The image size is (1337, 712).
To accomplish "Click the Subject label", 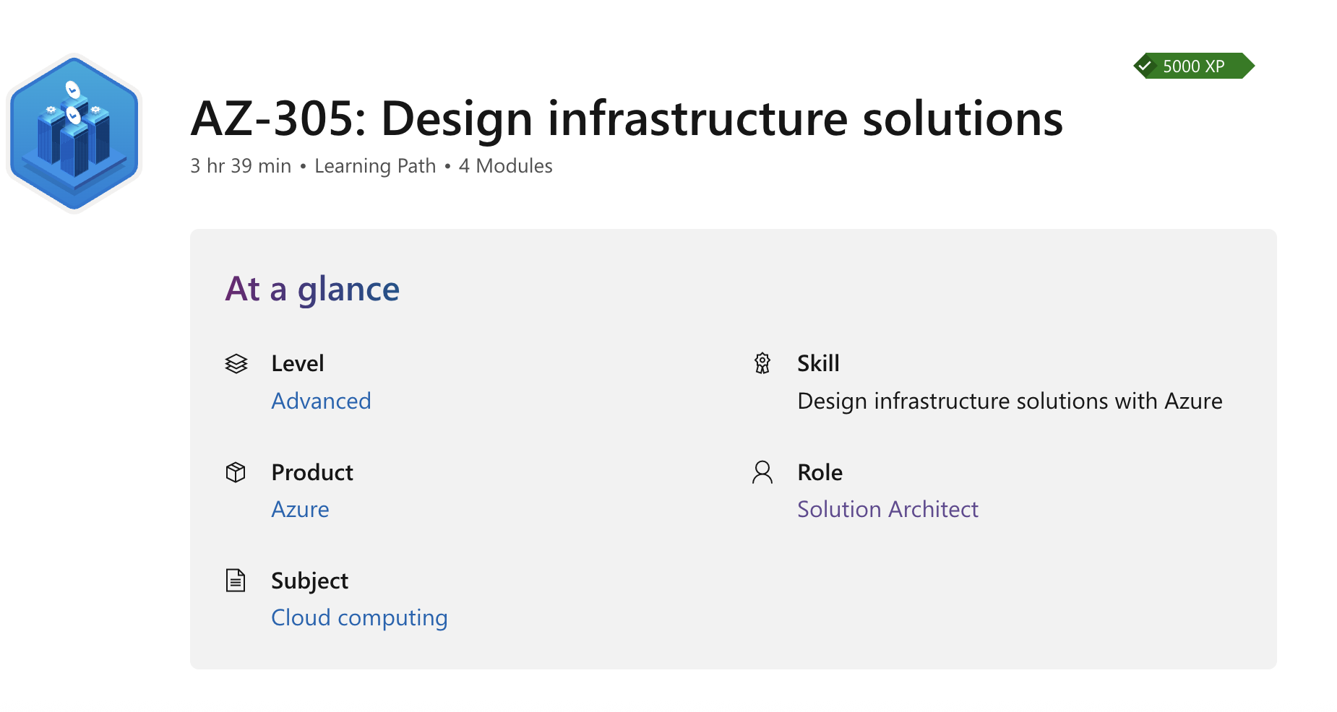I will tap(309, 581).
